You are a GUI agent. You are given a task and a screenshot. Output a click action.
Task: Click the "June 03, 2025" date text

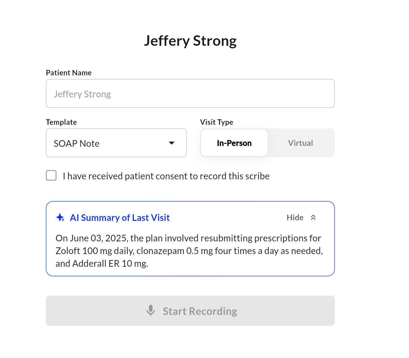click(x=100, y=238)
